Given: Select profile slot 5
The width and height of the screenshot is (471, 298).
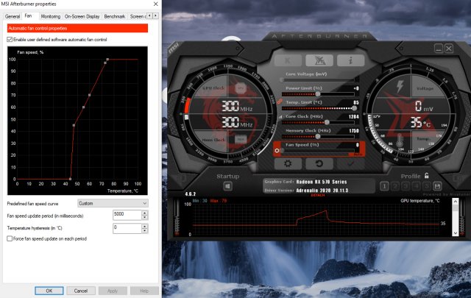Looking at the screenshot, I should pyautogui.click(x=427, y=186).
